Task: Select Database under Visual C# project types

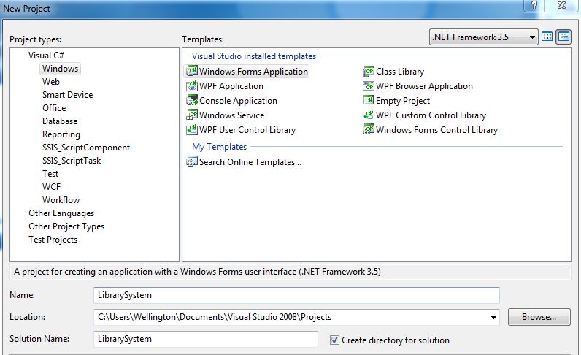Action: (60, 121)
